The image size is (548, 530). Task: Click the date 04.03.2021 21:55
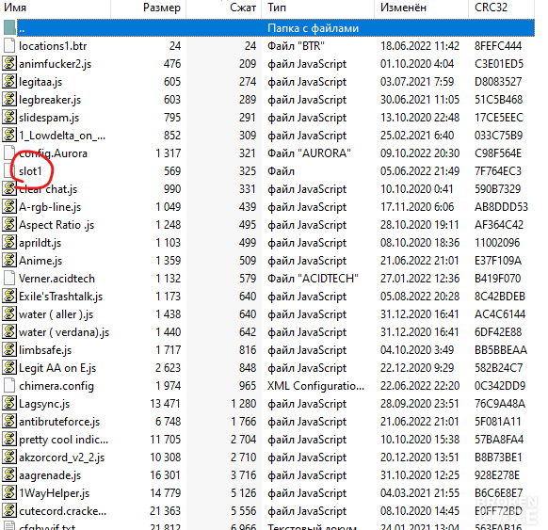[420, 493]
